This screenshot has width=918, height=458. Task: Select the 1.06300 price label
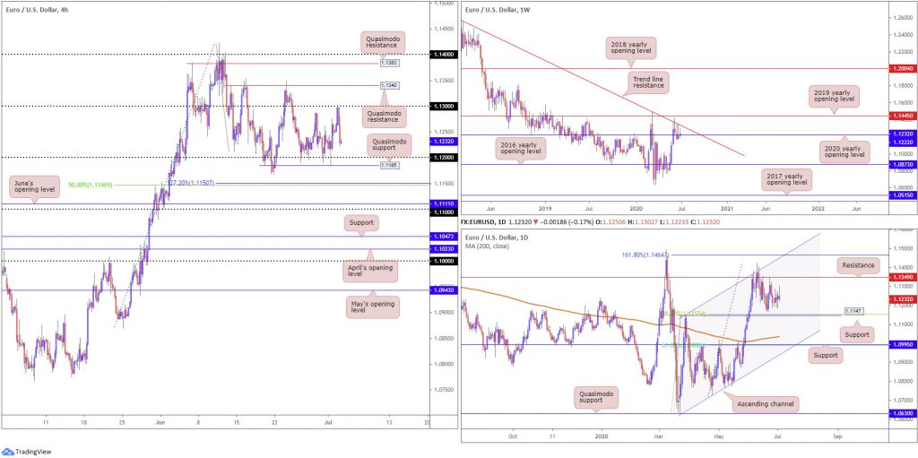[x=902, y=413]
